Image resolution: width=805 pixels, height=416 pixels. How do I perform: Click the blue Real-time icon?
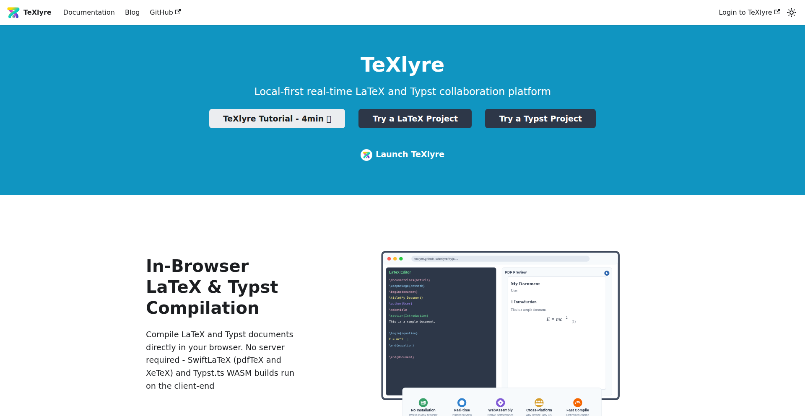(462, 403)
